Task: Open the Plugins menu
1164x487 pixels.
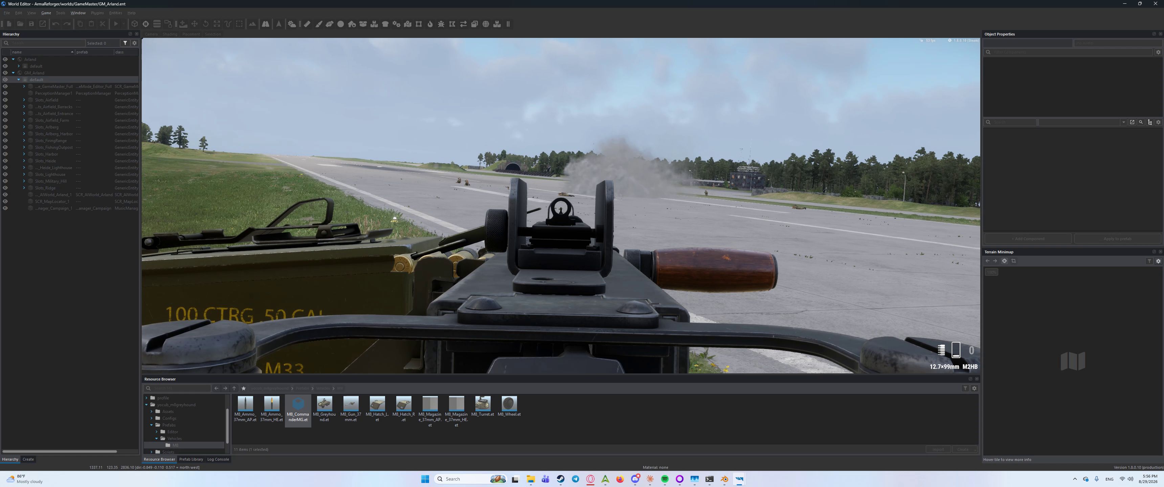Action: pos(97,13)
